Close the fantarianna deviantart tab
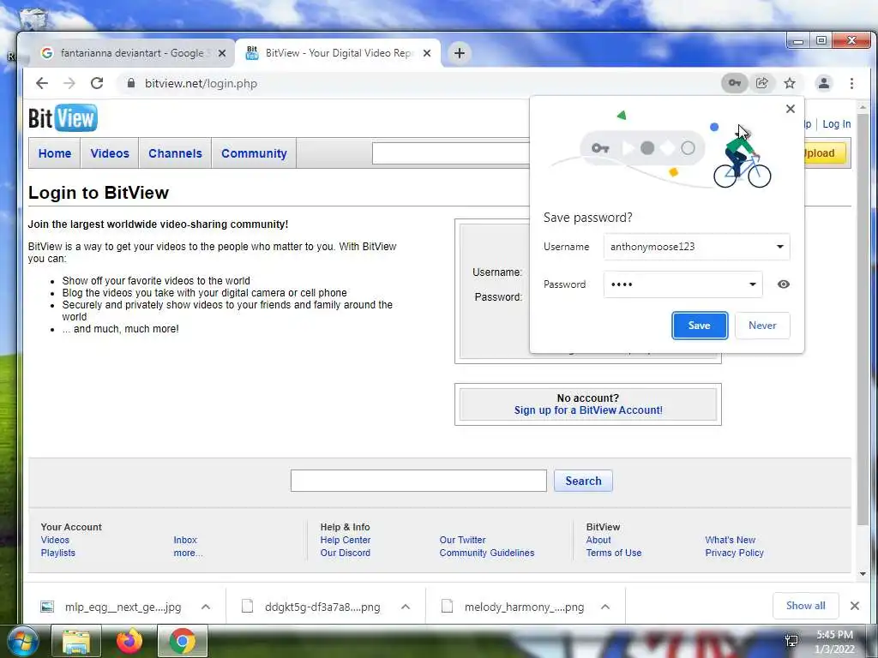The image size is (878, 658). tap(222, 53)
